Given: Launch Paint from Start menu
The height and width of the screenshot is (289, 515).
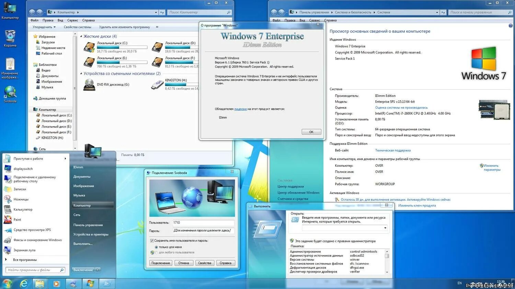Looking at the screenshot, I should (17, 219).
